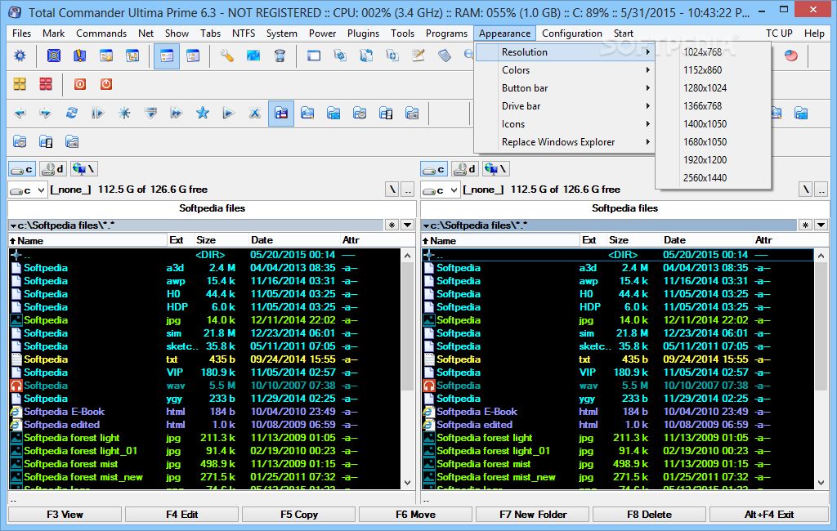The height and width of the screenshot is (531, 837).
Task: Expand the Drive bar submenu
Action: (564, 106)
